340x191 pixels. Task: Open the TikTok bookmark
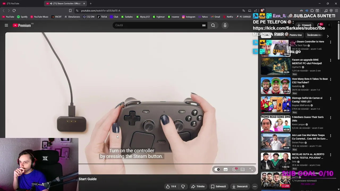[102, 17]
